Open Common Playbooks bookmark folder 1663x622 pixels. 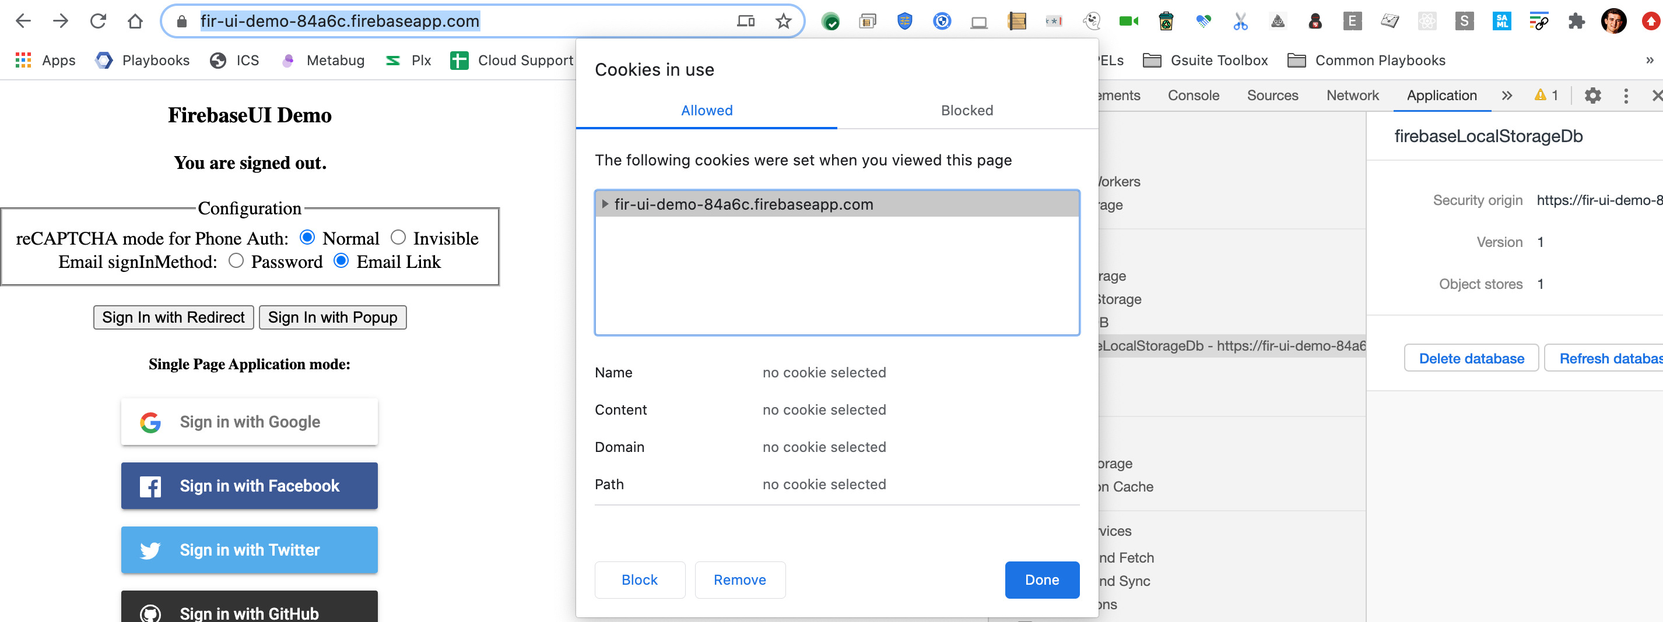1366,60
